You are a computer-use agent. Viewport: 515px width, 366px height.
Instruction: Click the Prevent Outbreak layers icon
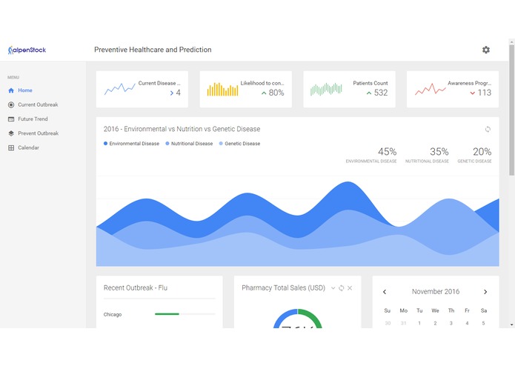tap(11, 133)
